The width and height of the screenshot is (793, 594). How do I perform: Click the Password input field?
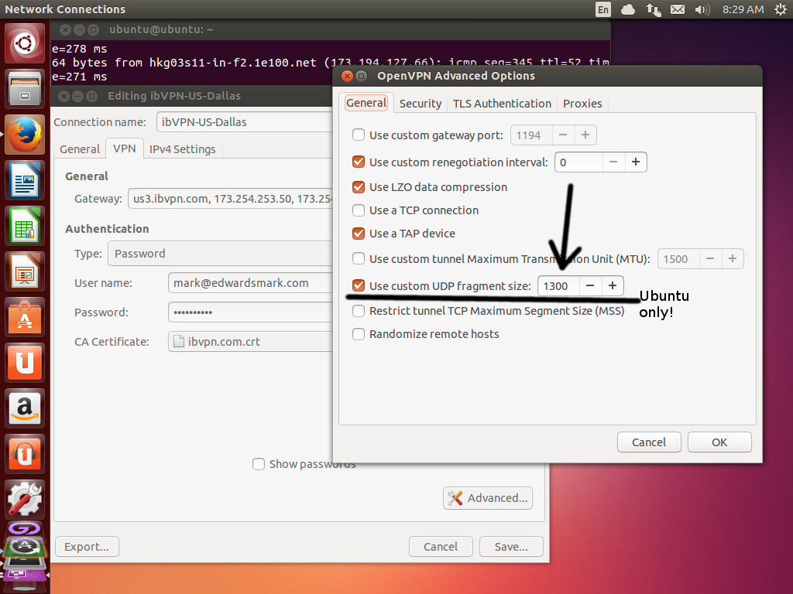tap(251, 312)
